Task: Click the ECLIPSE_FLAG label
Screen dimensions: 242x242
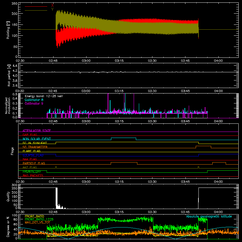Action: [33, 155]
